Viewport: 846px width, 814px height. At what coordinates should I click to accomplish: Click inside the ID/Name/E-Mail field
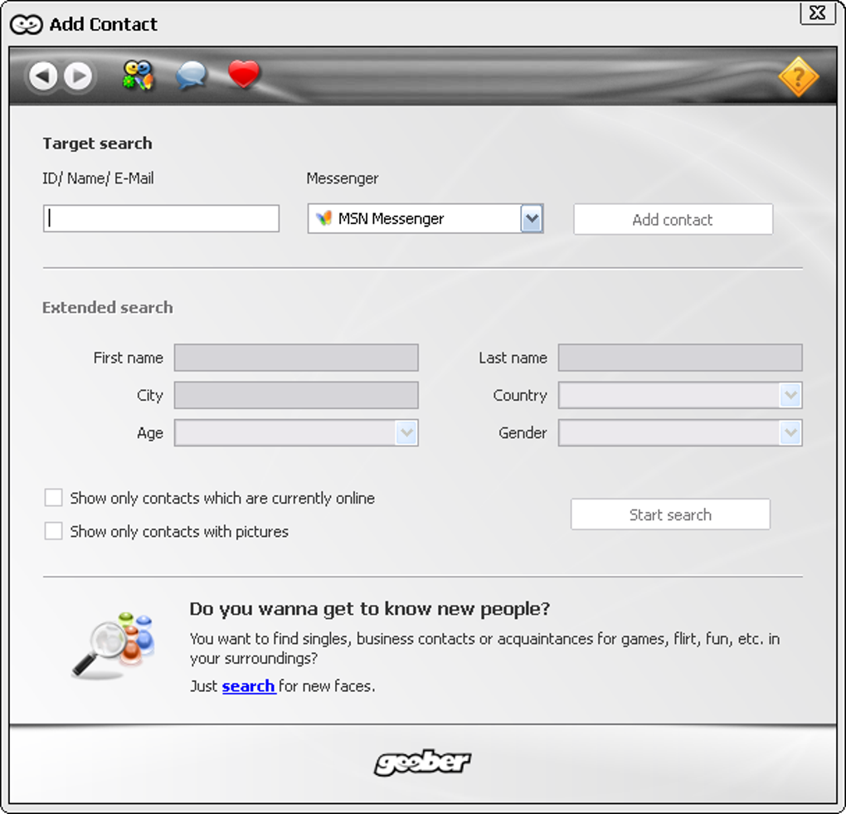[x=160, y=217]
